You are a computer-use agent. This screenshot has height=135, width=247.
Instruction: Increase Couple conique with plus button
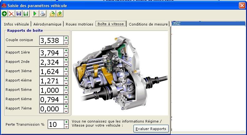[66, 38]
